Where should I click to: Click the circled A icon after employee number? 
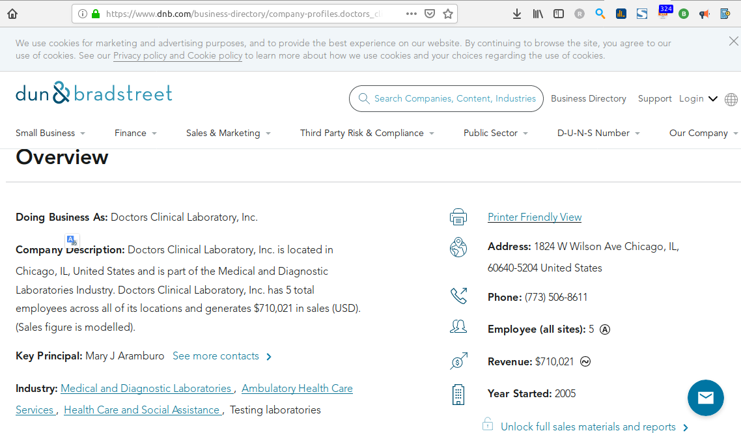604,329
